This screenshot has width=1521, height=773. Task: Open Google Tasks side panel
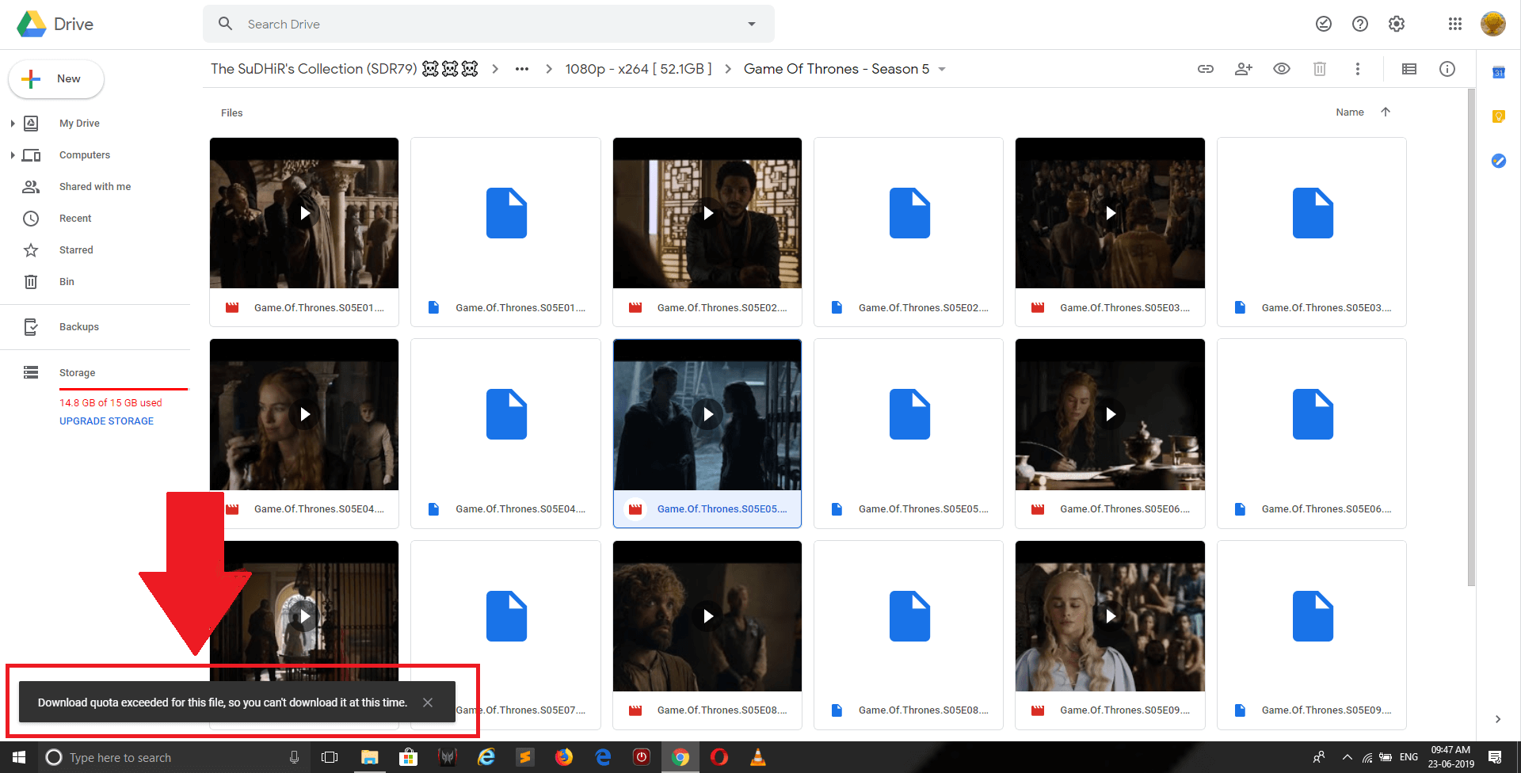tap(1499, 161)
